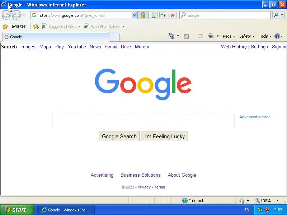Open Web Slice Gallery favorites bar item
287x215 pixels.
click(x=104, y=27)
